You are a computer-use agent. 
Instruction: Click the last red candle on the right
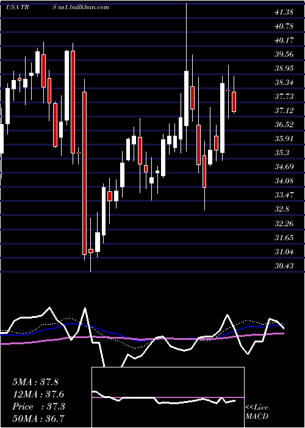pyautogui.click(x=234, y=102)
